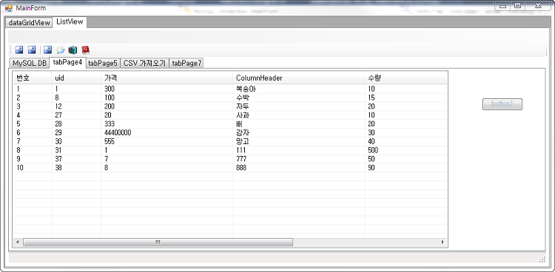Click the 777 cell
Viewport: 555px width, 272px height.
(241, 159)
